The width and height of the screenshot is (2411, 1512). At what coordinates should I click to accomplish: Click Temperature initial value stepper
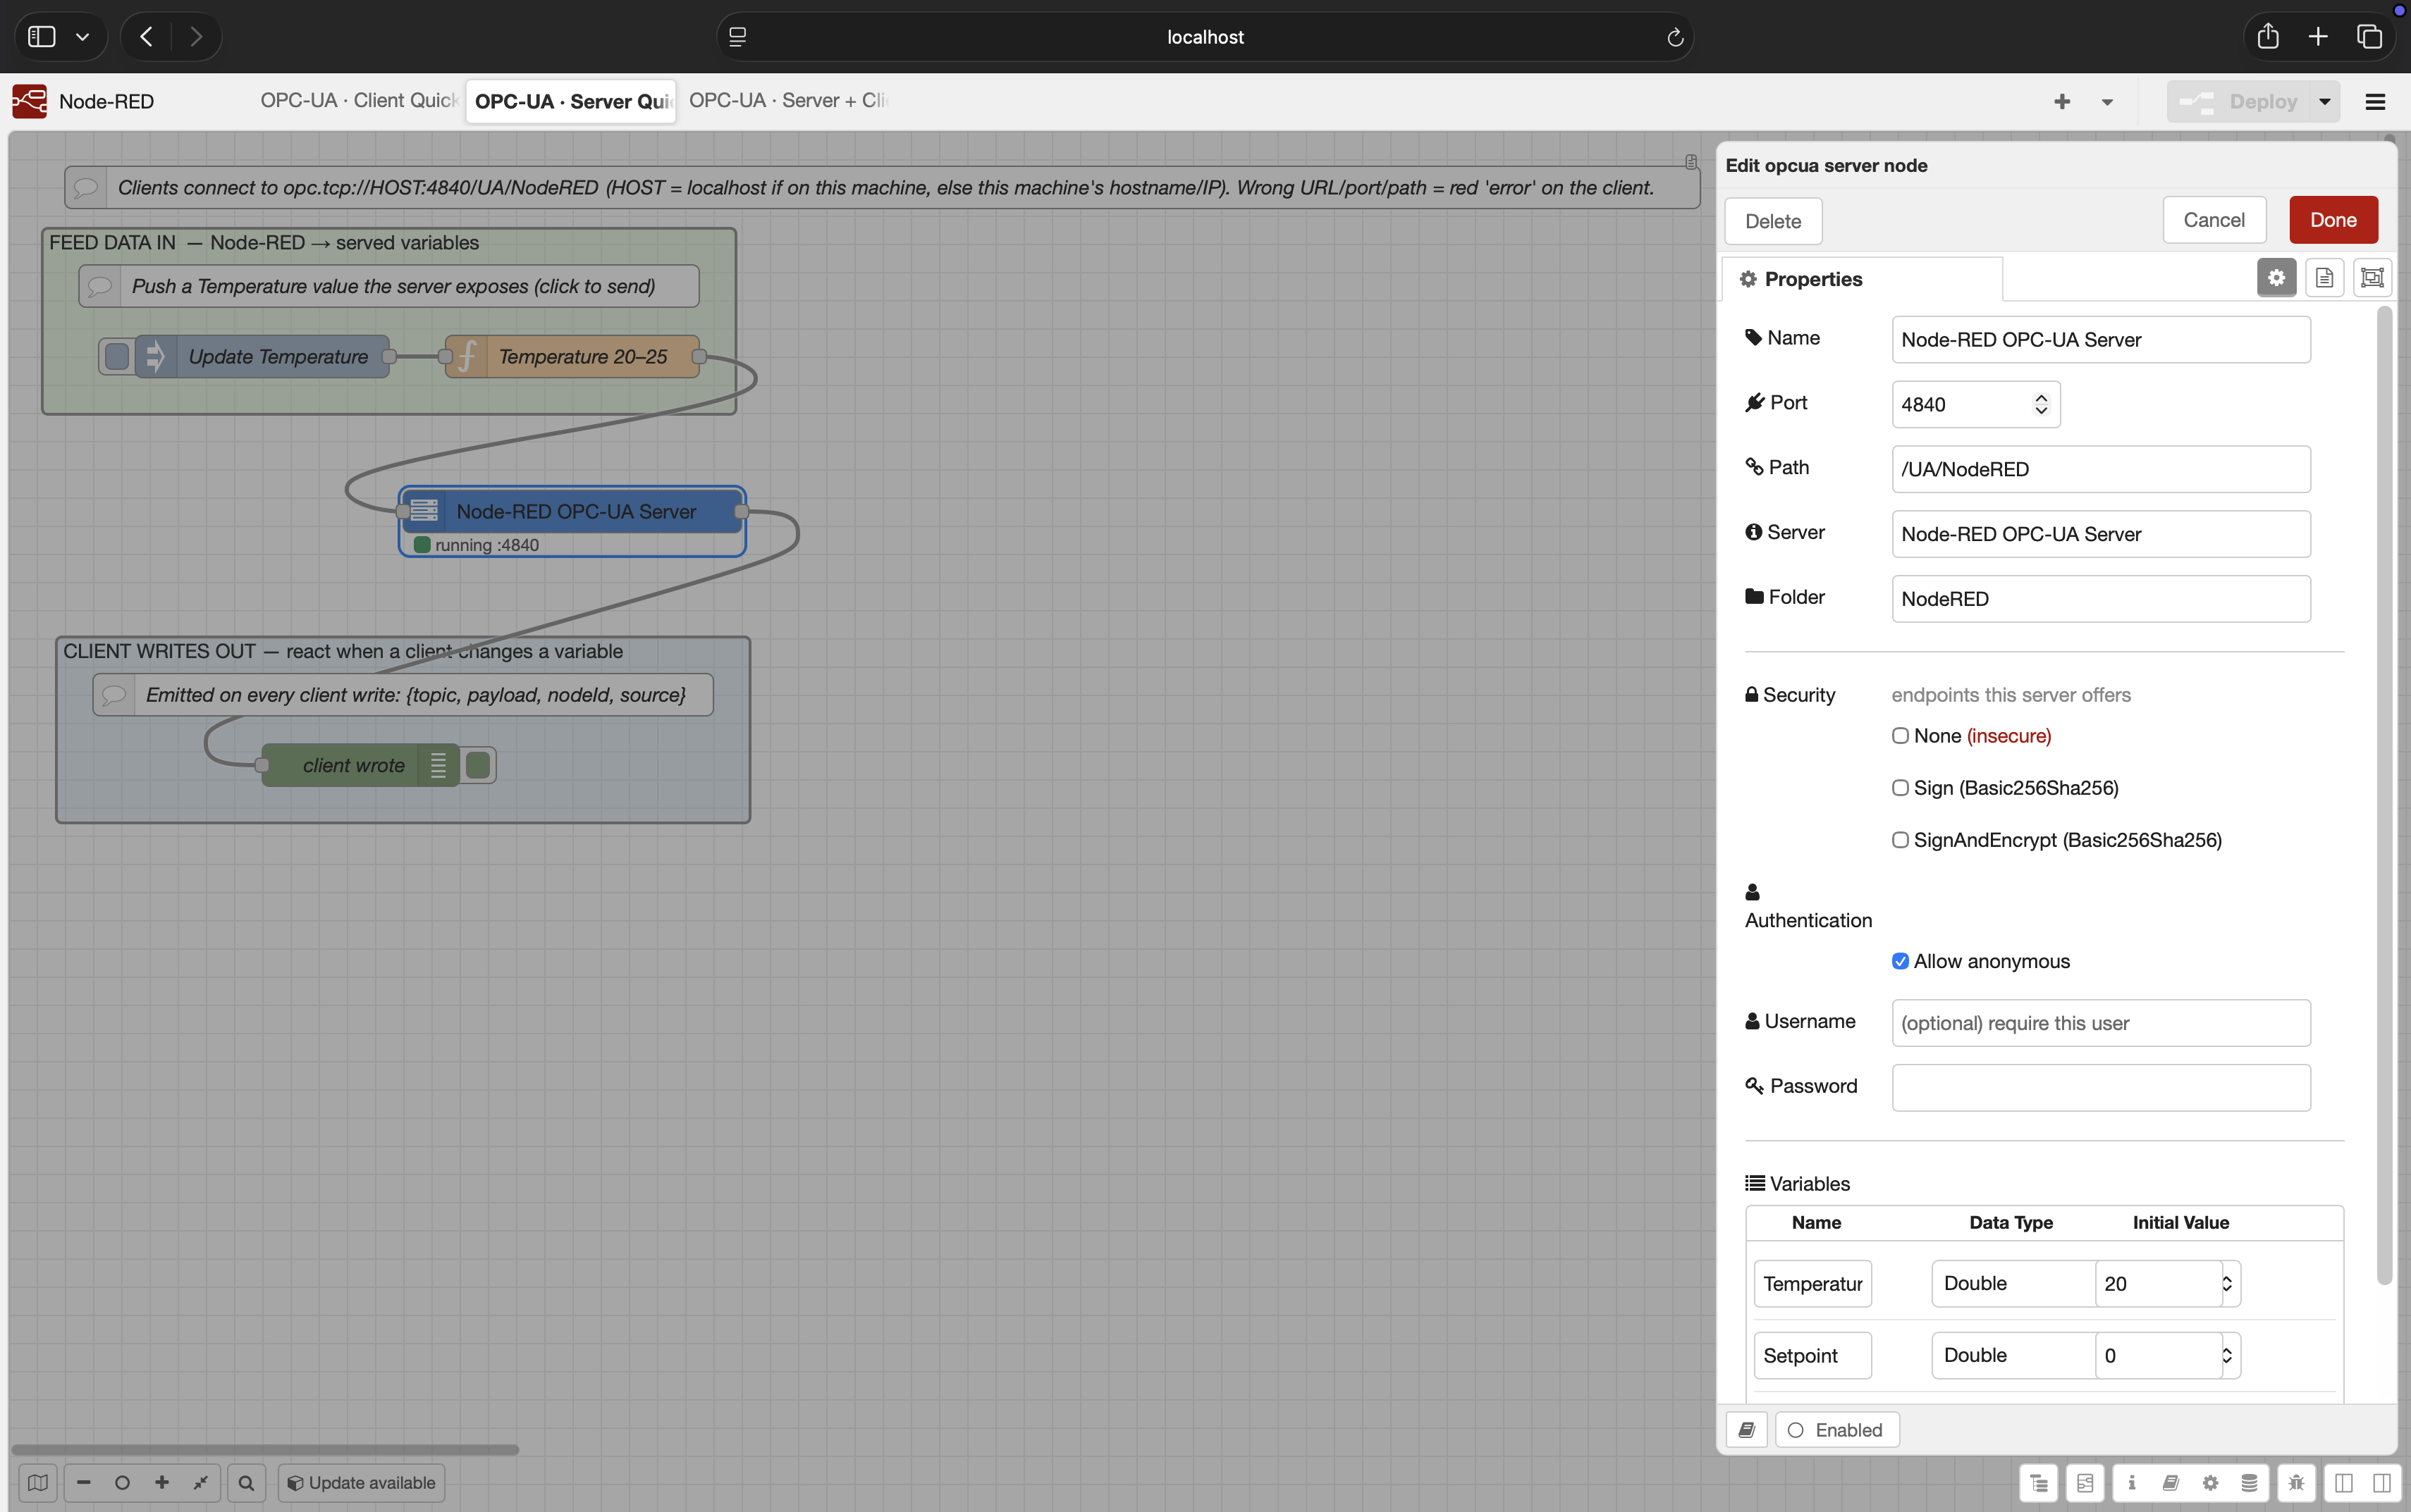[2227, 1284]
